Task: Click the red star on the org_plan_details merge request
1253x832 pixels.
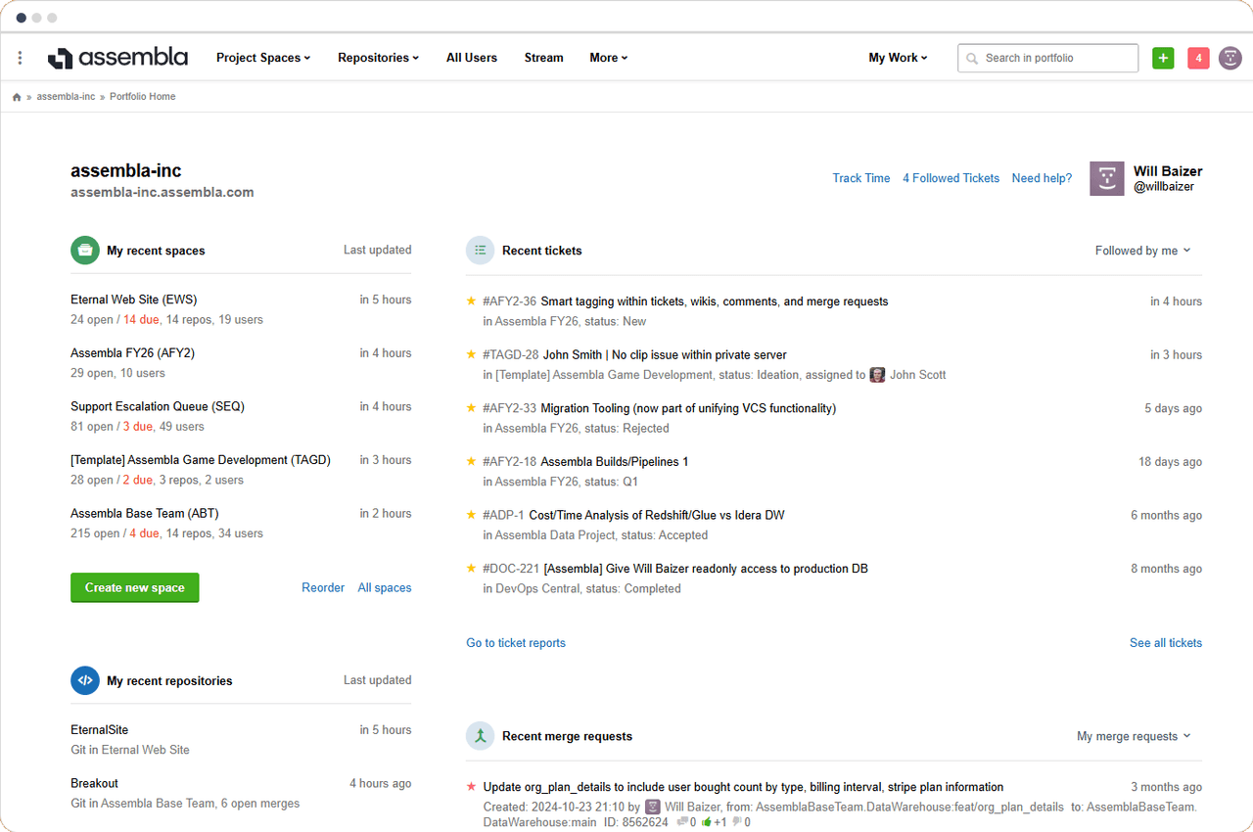Action: click(472, 786)
